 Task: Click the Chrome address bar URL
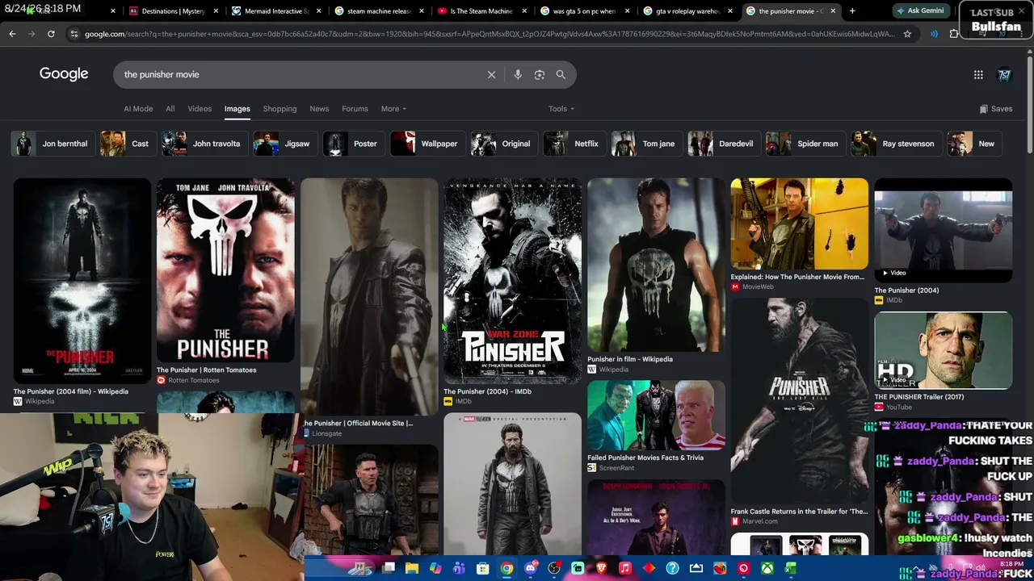[490, 34]
